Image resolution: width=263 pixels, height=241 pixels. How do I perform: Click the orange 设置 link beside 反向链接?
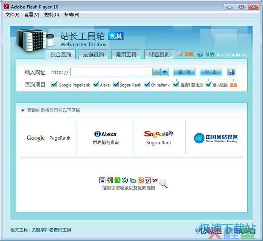coord(233,85)
